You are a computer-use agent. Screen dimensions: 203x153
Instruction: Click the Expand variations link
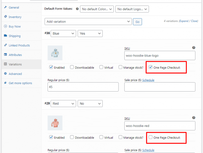[184, 21]
